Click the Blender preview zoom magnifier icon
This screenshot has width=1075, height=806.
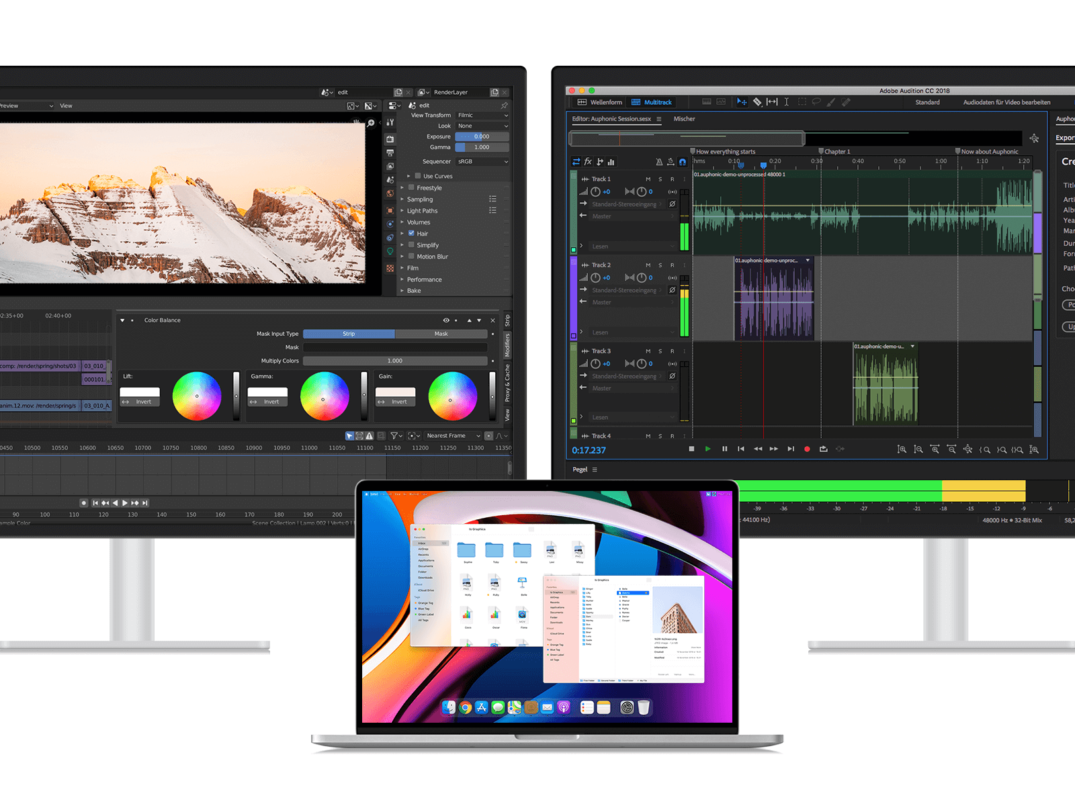coord(371,123)
